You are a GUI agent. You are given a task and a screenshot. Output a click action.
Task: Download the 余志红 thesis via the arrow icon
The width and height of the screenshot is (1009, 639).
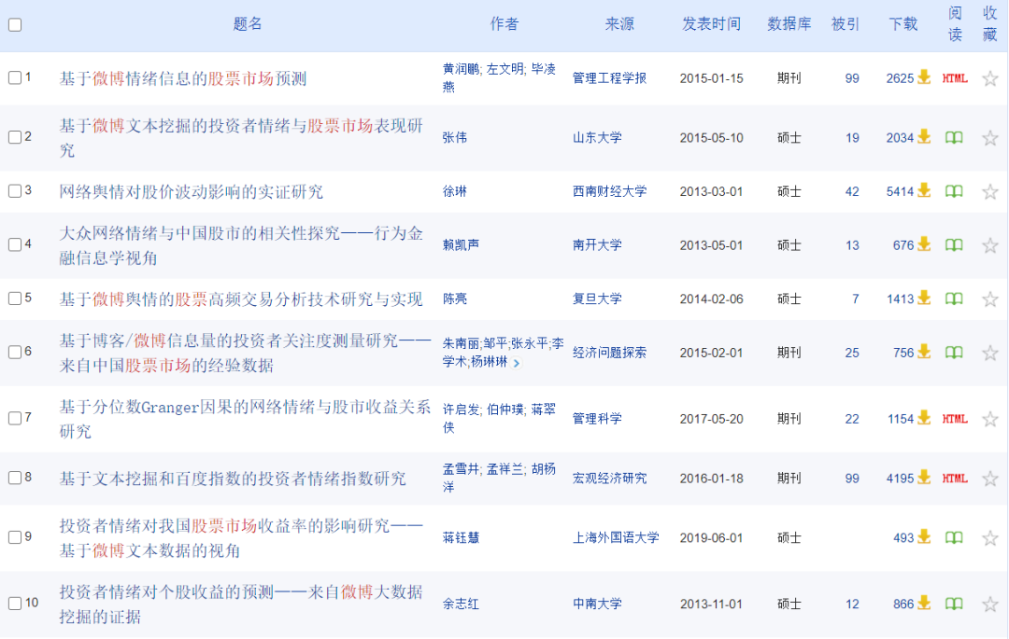924,603
